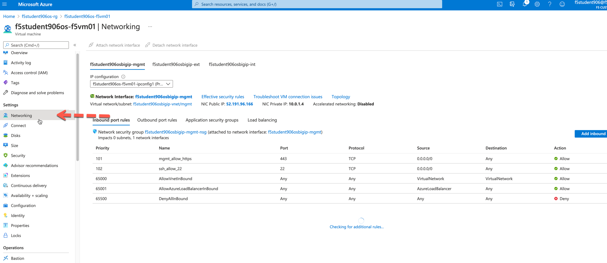Open the Effective security rules link
The image size is (607, 263).
223,97
